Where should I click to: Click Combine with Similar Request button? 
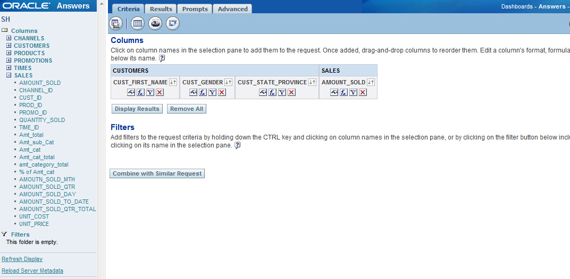click(157, 173)
